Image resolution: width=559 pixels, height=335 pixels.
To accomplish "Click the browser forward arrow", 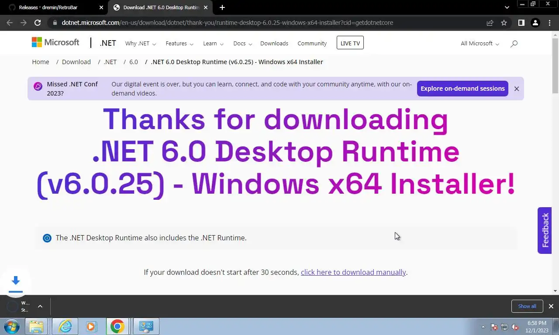I will coord(24,23).
